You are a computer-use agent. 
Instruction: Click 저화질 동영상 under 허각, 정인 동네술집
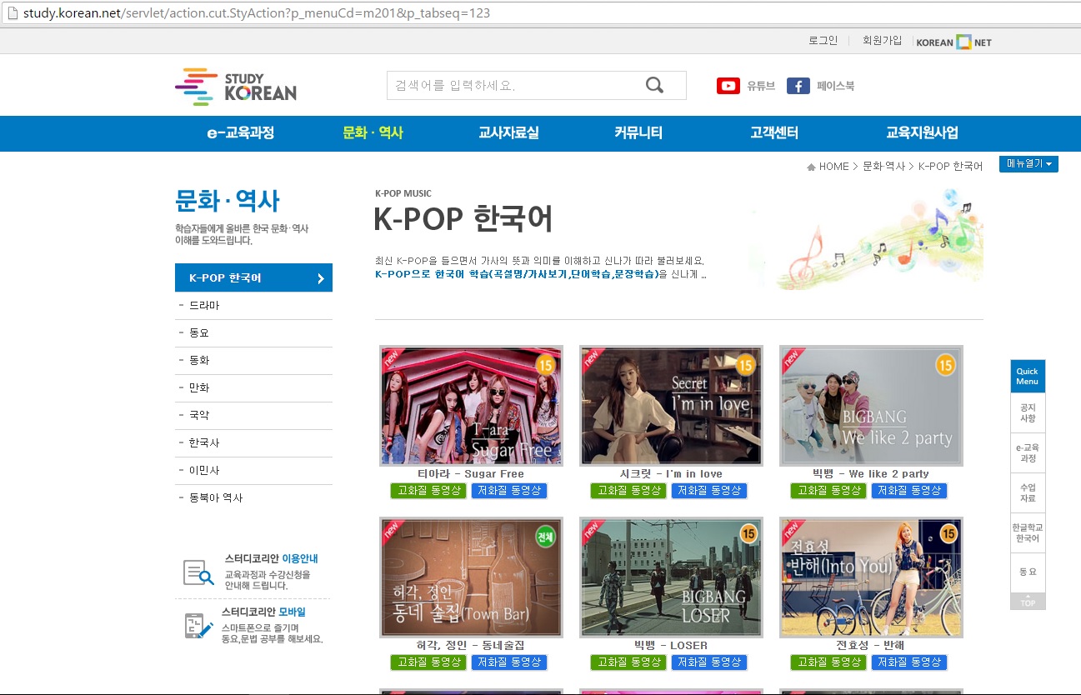[x=509, y=662]
